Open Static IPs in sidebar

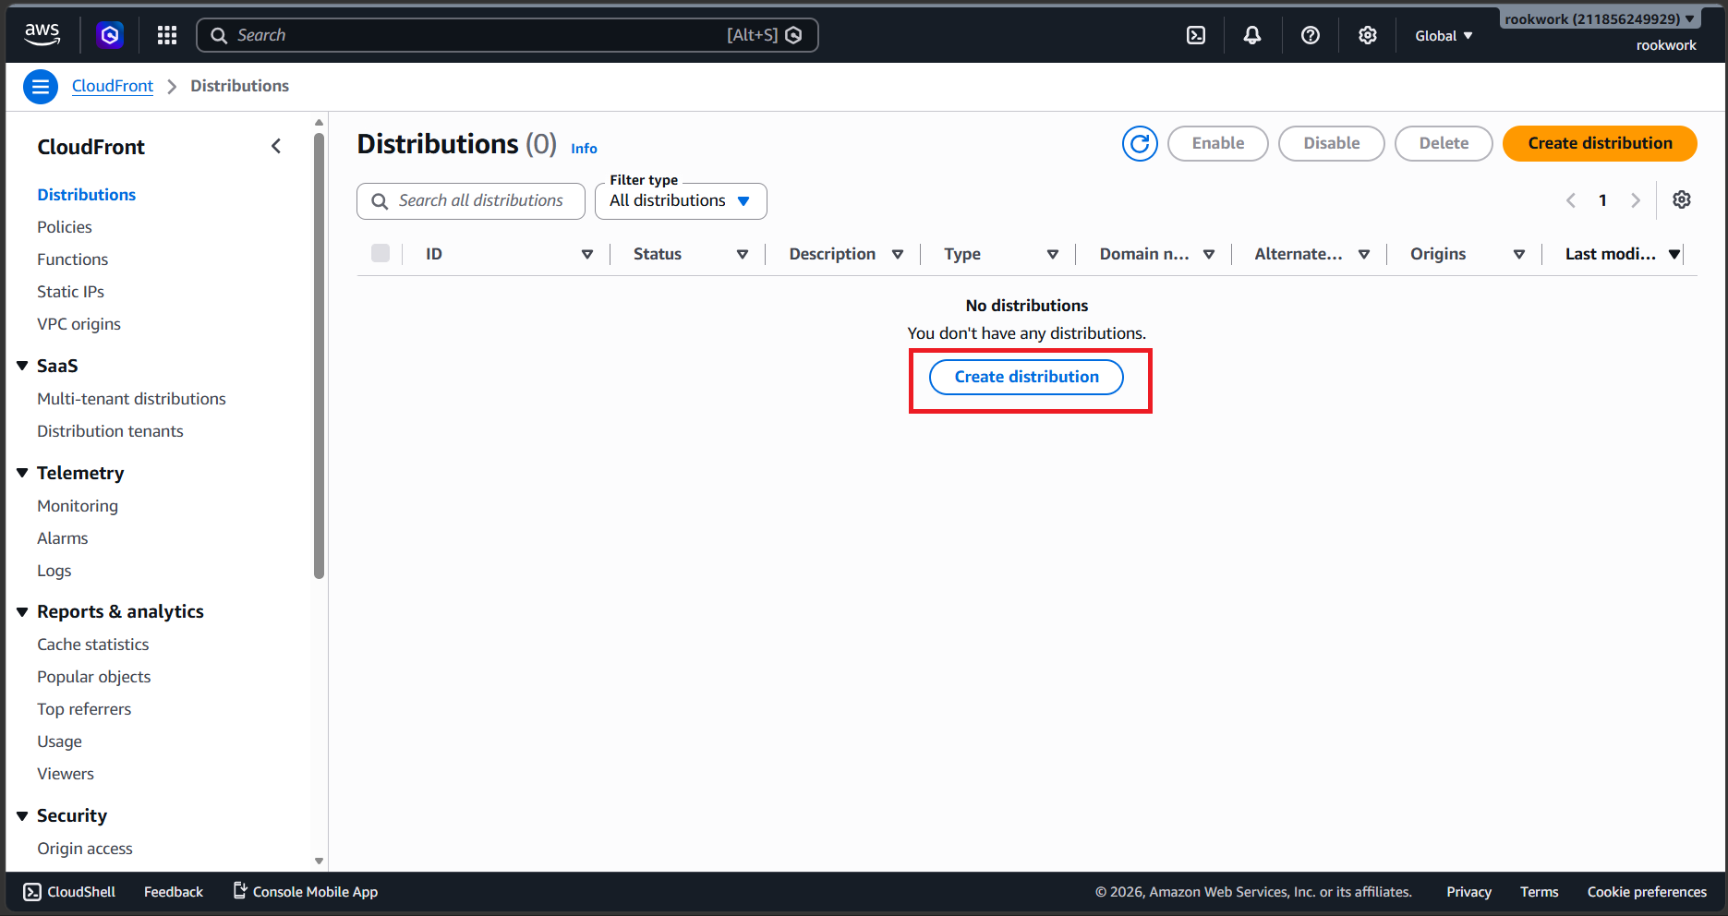click(71, 292)
